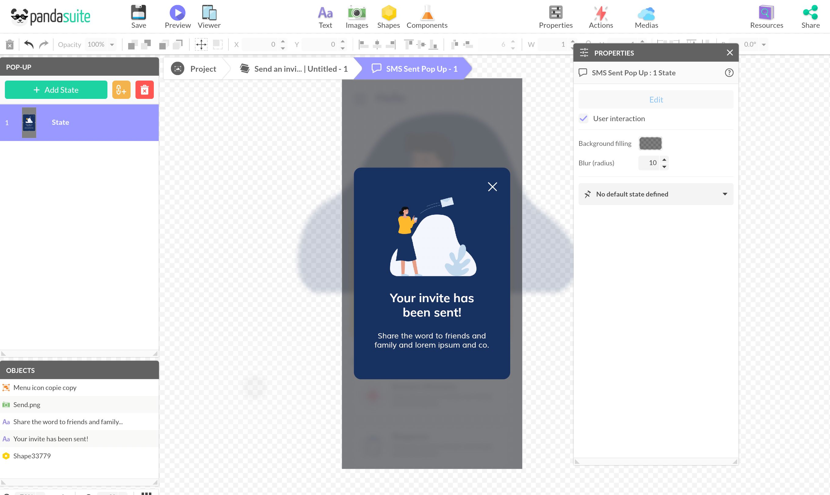830x495 pixels.
Task: Open the Actions panel
Action: pyautogui.click(x=601, y=16)
